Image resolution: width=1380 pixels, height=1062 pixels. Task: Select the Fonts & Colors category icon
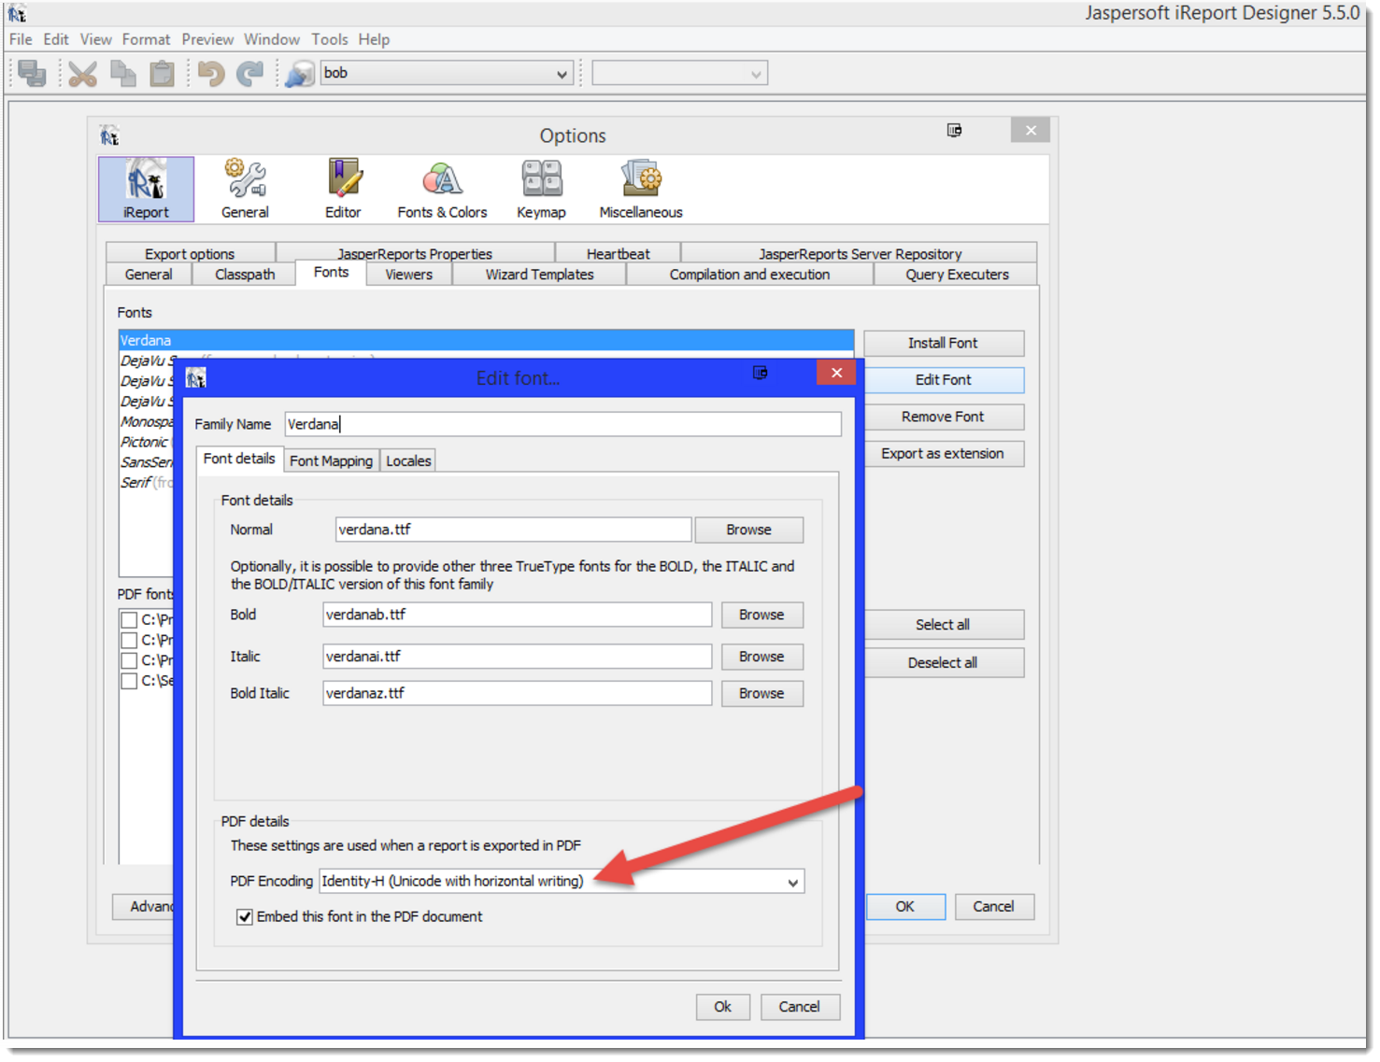click(442, 189)
